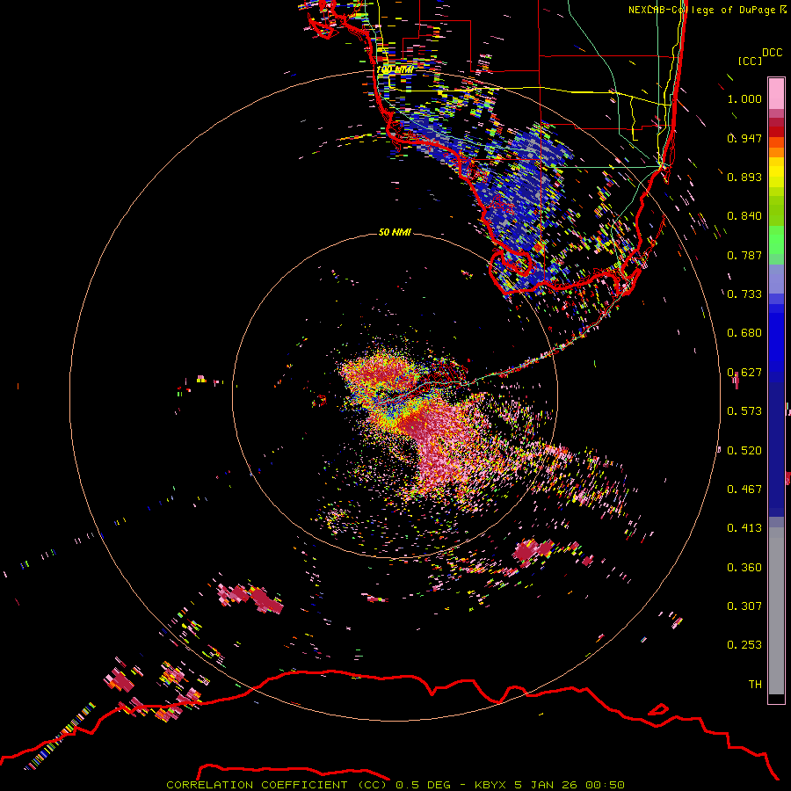
Task: Select the 0.573 scale label
Action: click(x=744, y=411)
